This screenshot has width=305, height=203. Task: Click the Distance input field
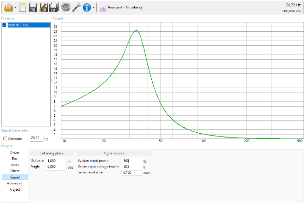point(56,161)
